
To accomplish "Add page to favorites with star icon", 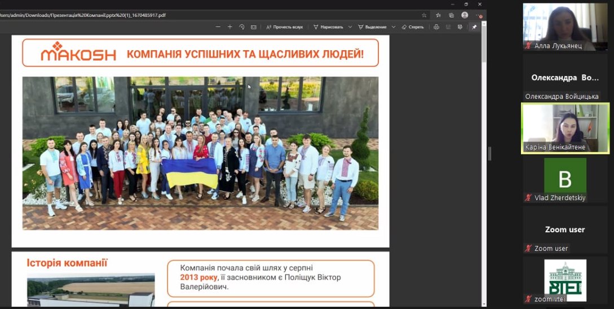I will [424, 15].
